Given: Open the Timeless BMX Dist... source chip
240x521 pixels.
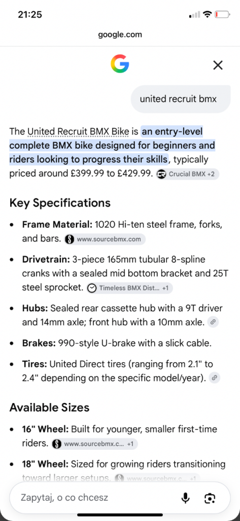Looking at the screenshot, I should (x=129, y=288).
